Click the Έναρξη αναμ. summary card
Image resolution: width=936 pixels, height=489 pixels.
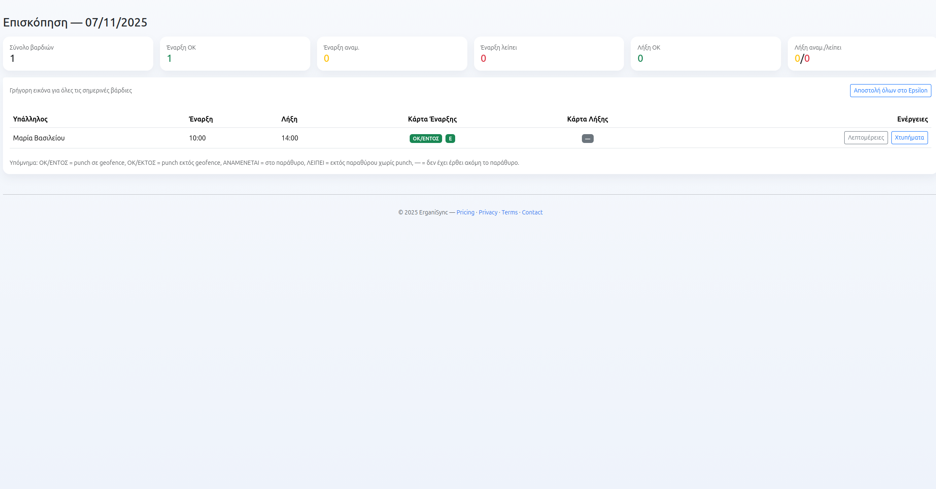coord(392,53)
